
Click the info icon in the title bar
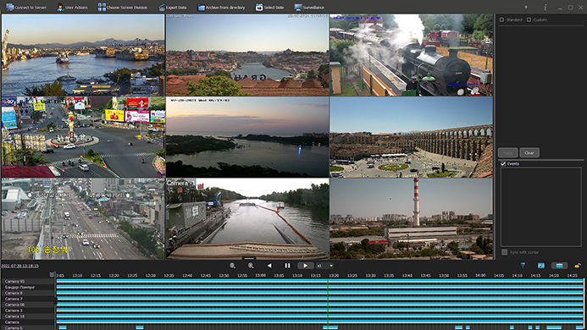click(x=545, y=7)
